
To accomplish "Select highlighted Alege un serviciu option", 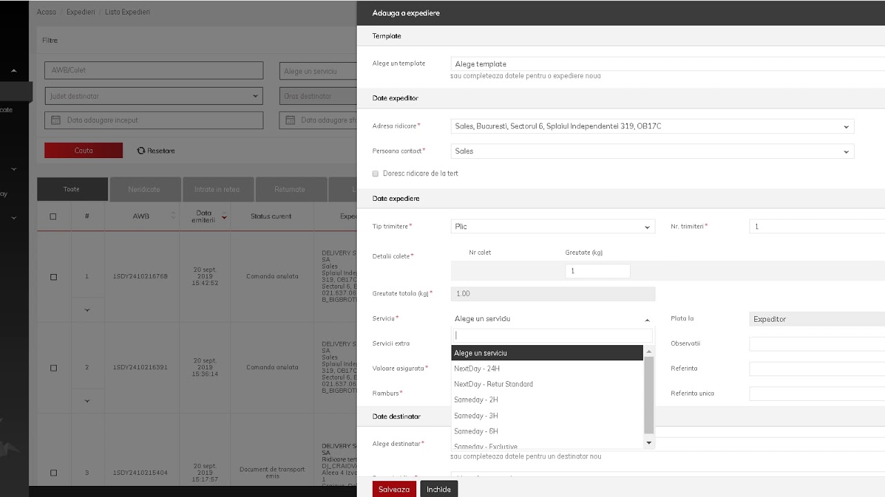I will 547,353.
